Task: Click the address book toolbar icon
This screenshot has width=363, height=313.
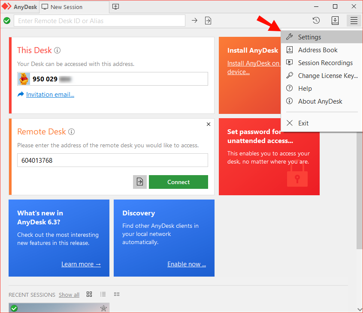Action: point(335,21)
